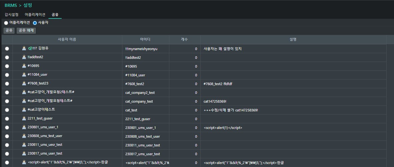Click description 'cat147258369!' in cat_company_test row
The height and width of the screenshot is (167, 394).
(214, 101)
